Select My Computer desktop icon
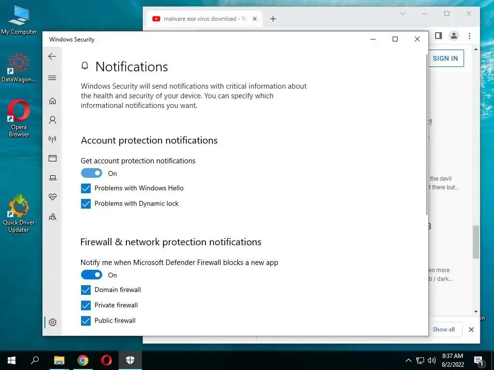Image resolution: width=494 pixels, height=370 pixels. tap(19, 20)
